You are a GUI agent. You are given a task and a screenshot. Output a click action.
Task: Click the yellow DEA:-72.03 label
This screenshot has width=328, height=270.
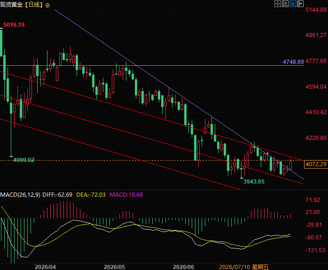tap(91, 195)
